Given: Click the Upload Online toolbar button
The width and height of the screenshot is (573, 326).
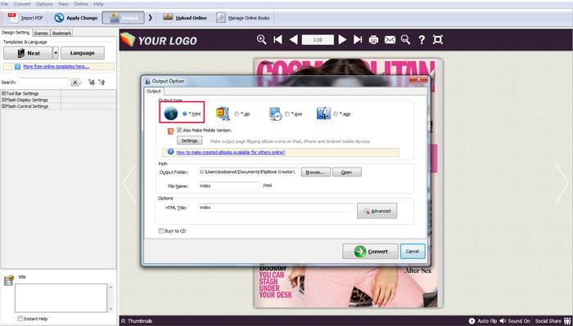Looking at the screenshot, I should point(184,18).
